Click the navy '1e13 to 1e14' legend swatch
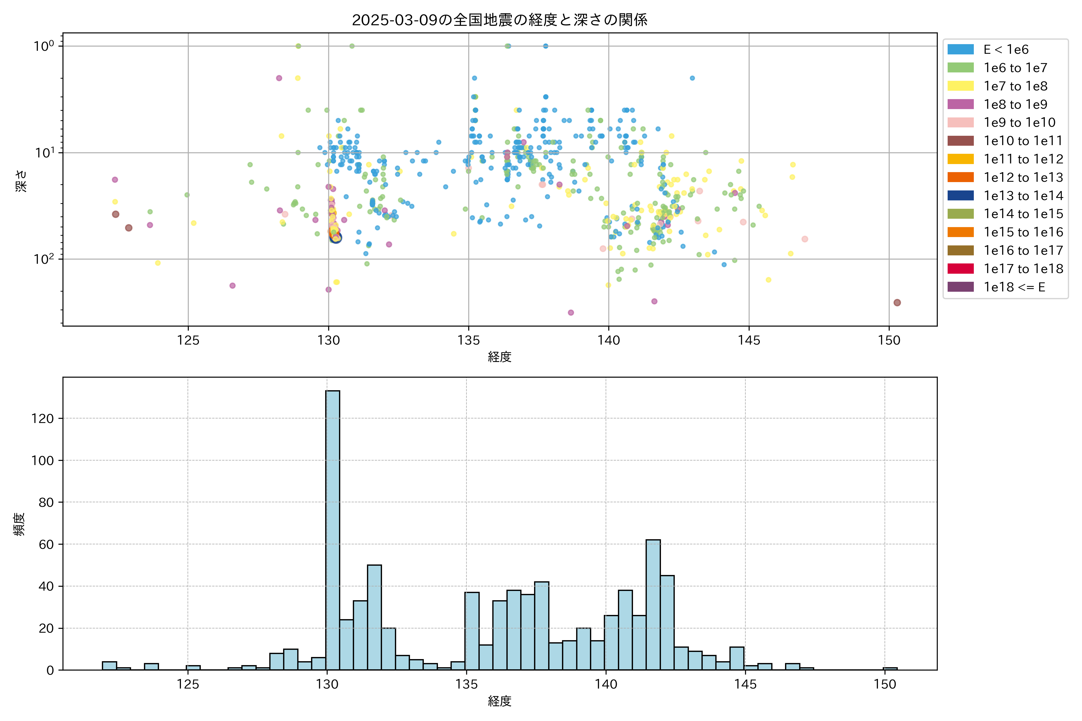Viewport: 1082px width, 721px height. (x=960, y=196)
